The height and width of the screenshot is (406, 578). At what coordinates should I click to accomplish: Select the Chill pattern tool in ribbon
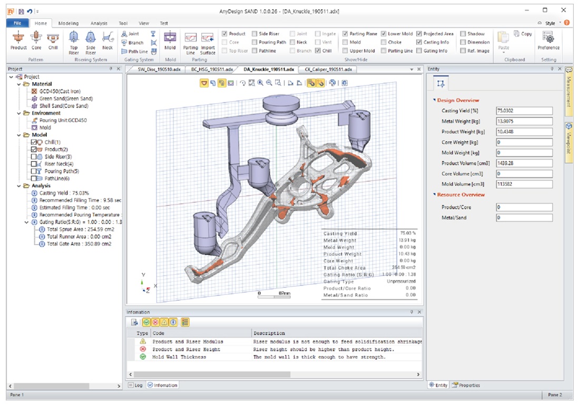(x=53, y=41)
